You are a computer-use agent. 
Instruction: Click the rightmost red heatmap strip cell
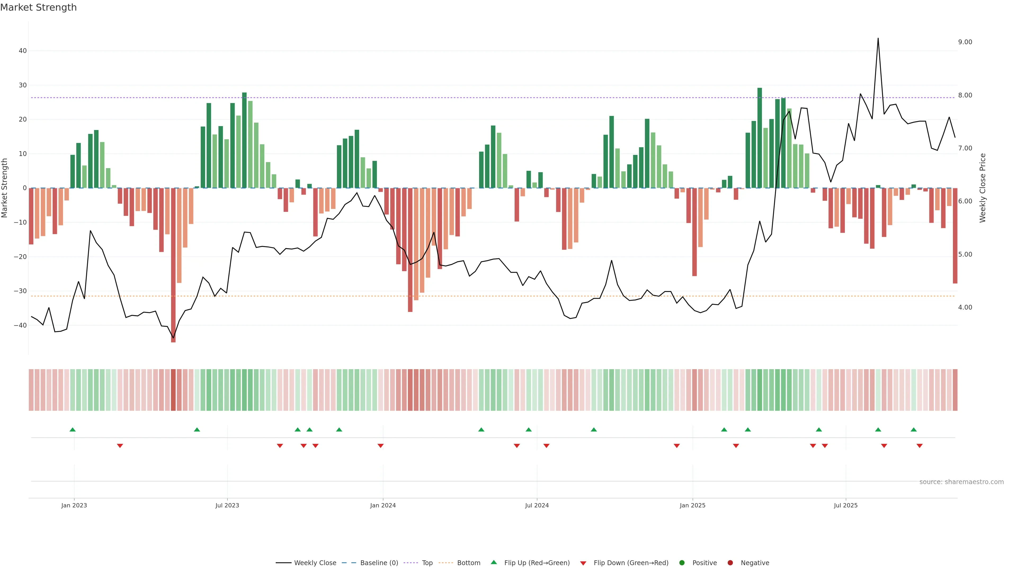(x=955, y=390)
